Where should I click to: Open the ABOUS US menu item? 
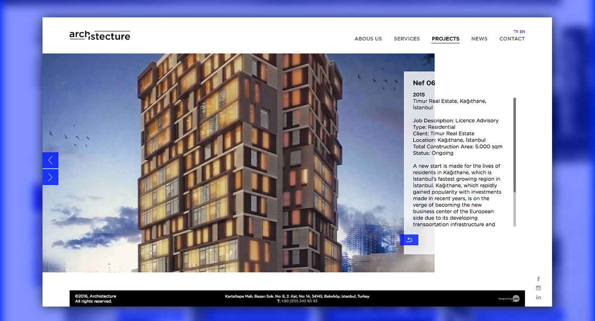tap(368, 39)
